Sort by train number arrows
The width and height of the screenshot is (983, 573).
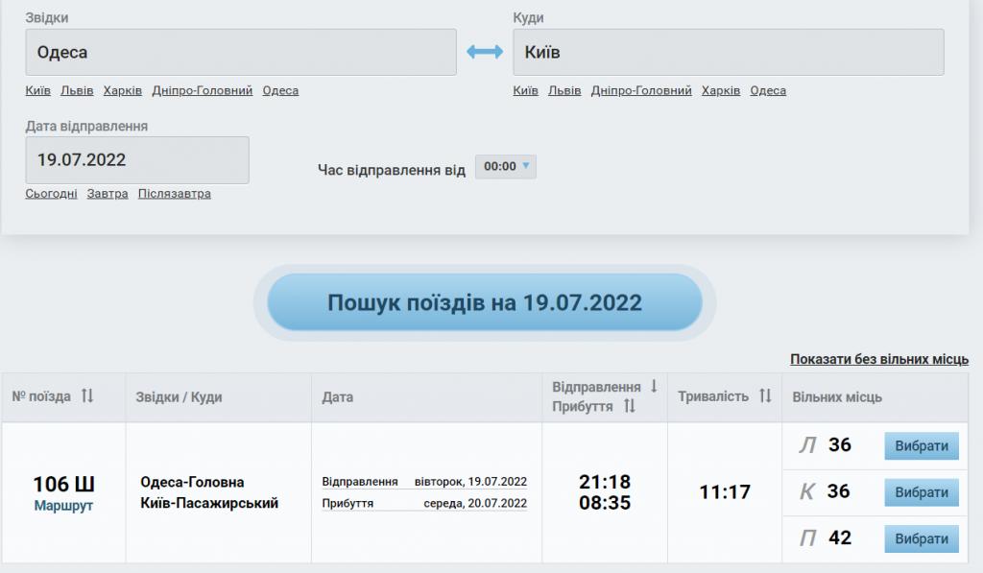87,396
